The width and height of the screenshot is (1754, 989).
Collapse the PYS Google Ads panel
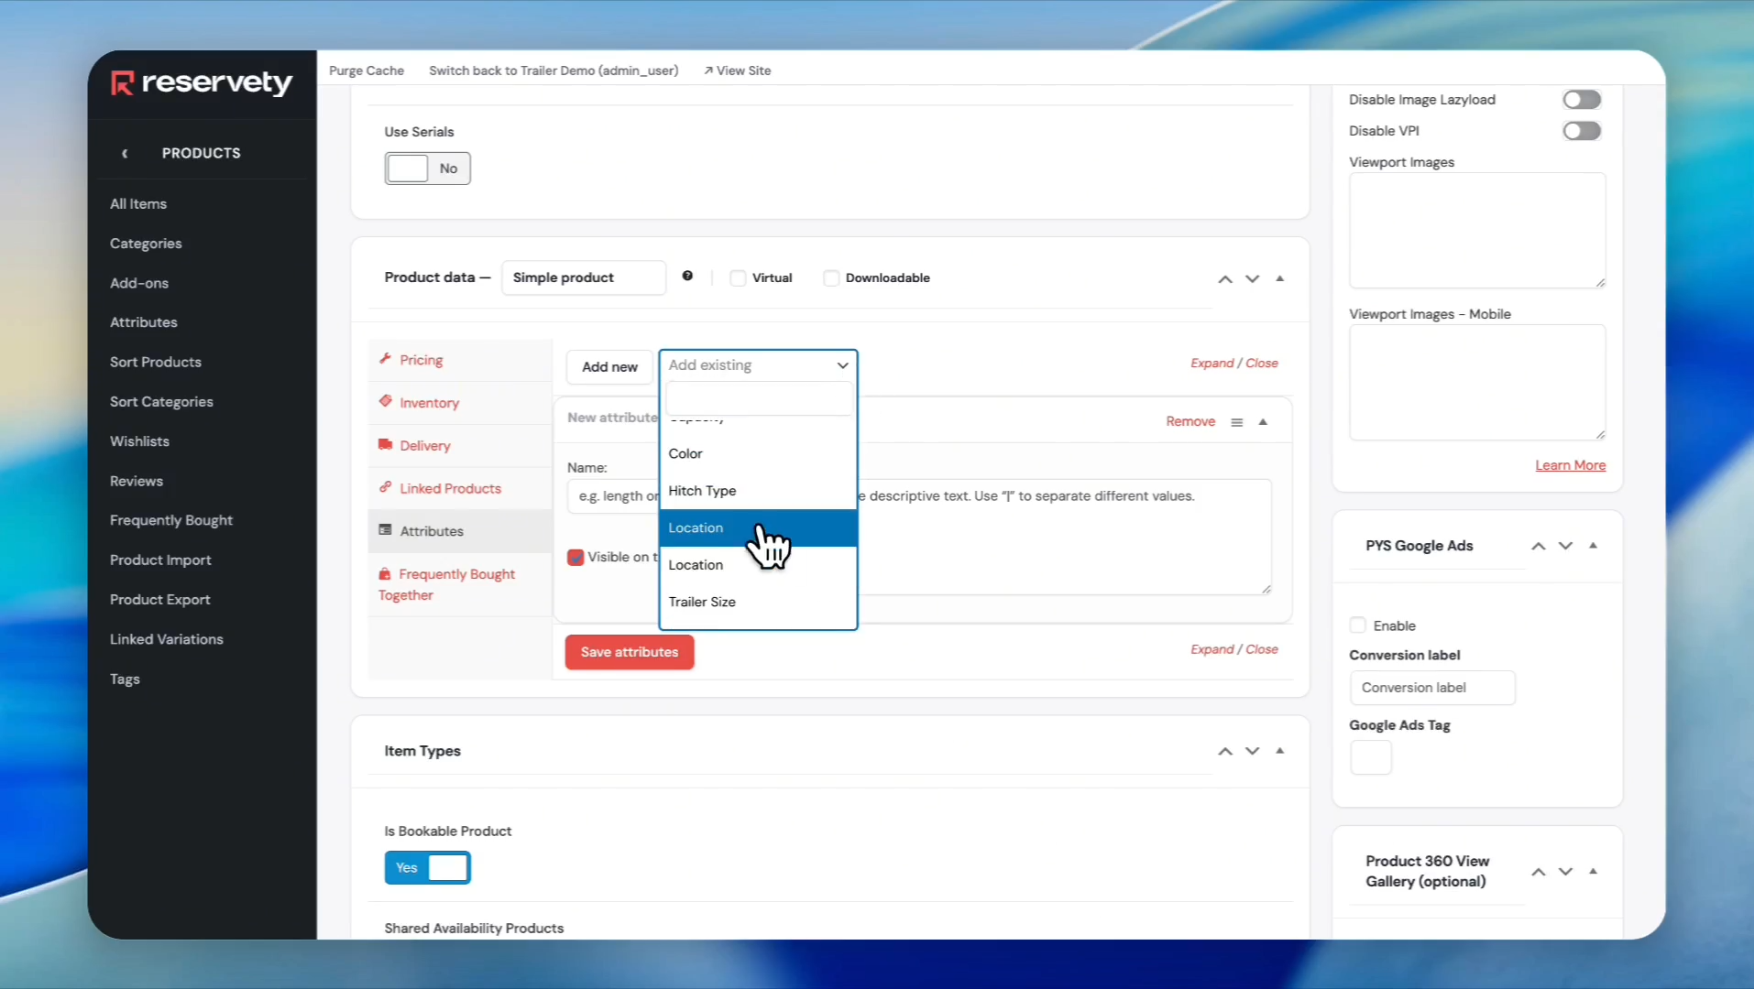click(1594, 546)
